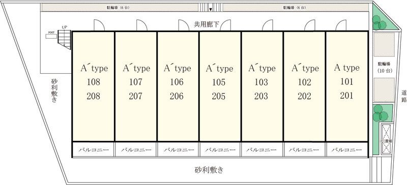Click room number 102

coord(304,82)
